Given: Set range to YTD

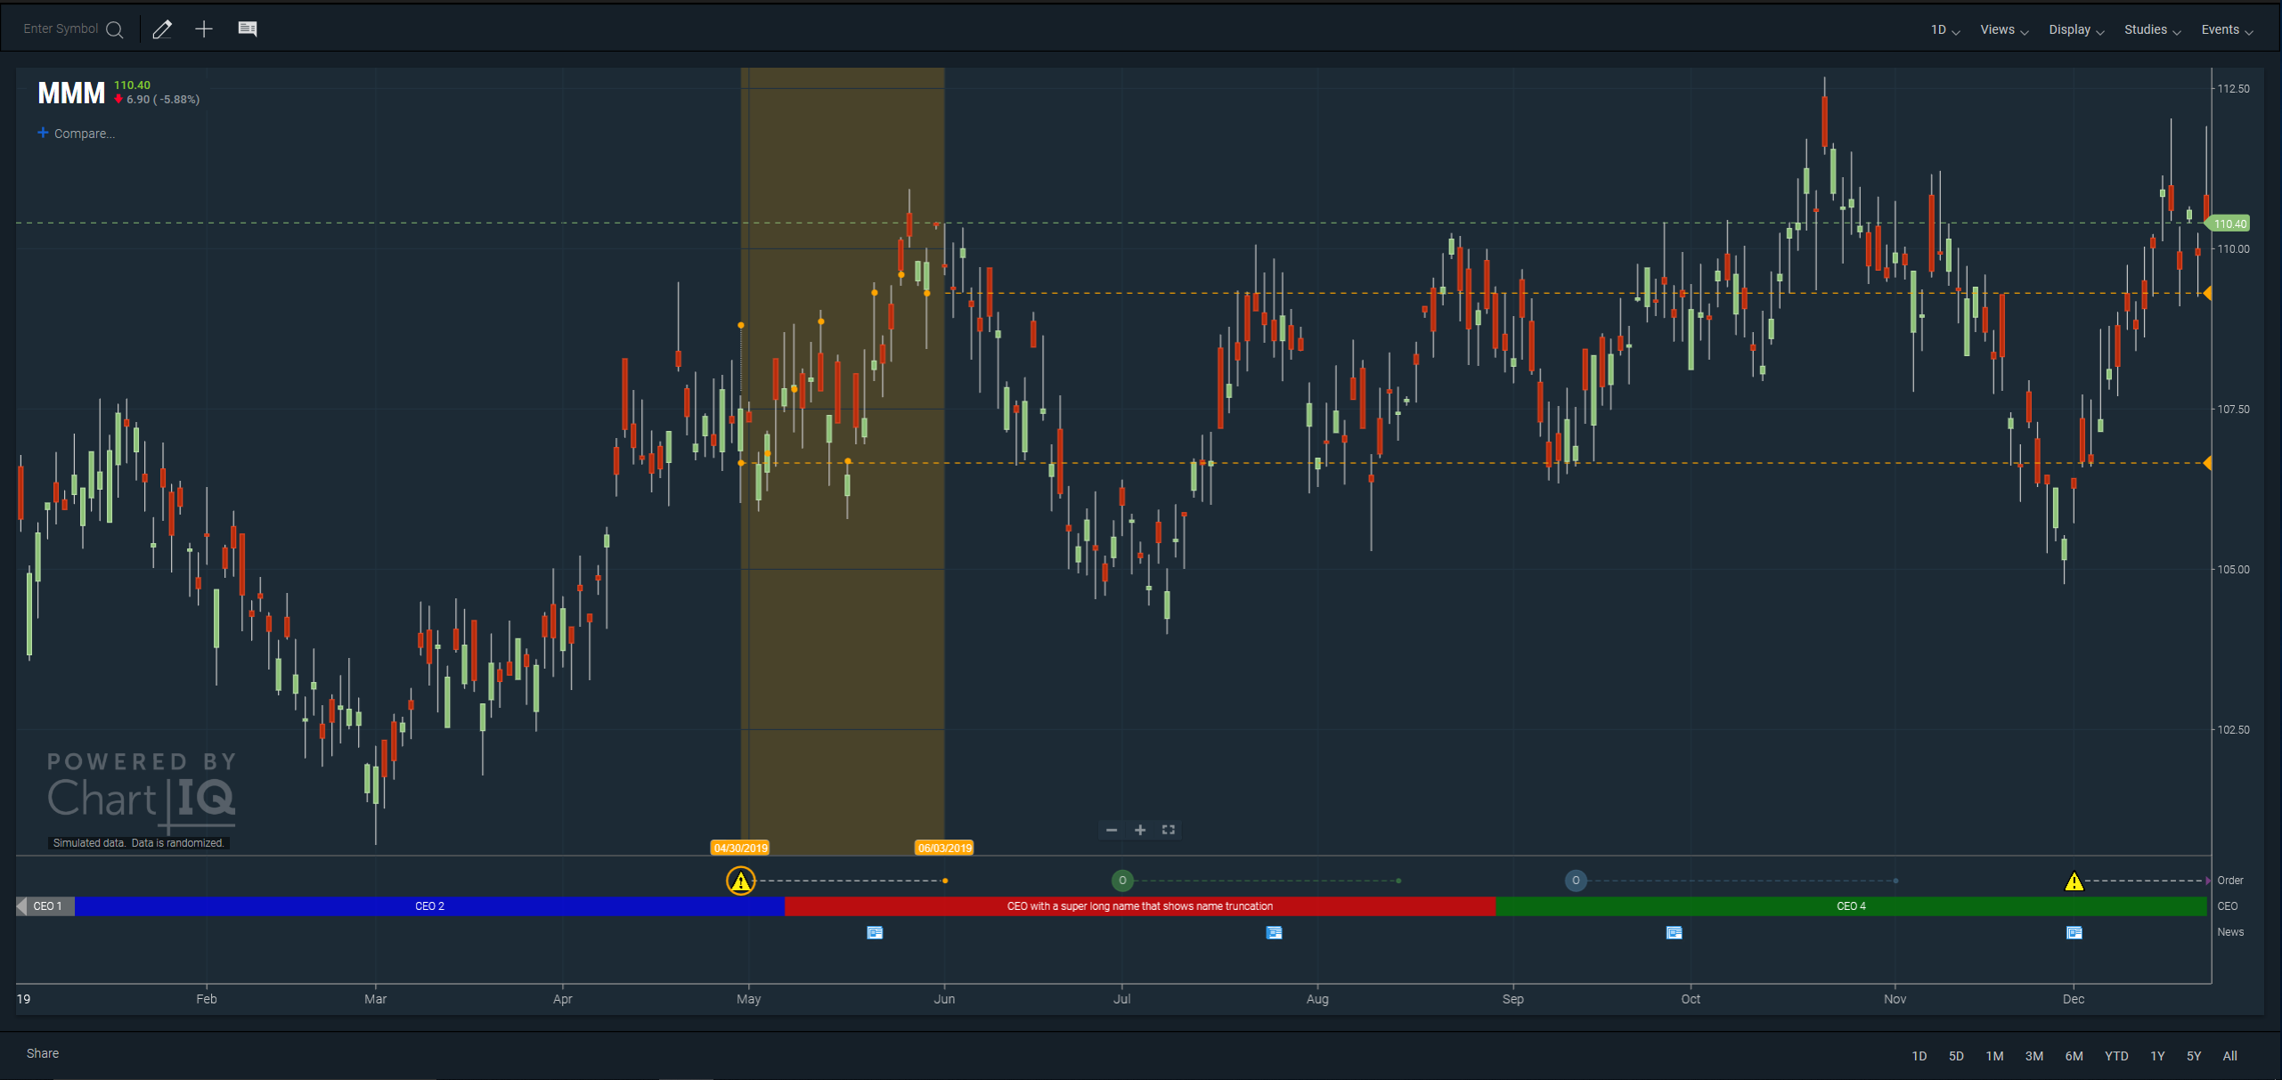Looking at the screenshot, I should click(2116, 1056).
